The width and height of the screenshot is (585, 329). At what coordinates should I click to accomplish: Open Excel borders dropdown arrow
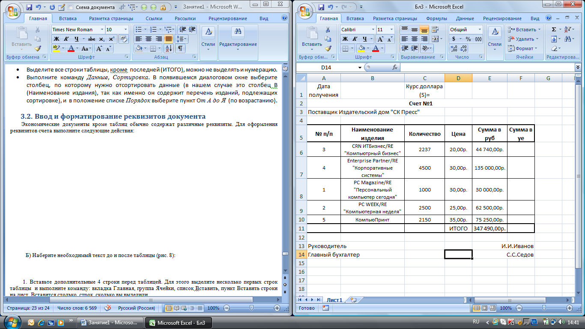[352, 48]
